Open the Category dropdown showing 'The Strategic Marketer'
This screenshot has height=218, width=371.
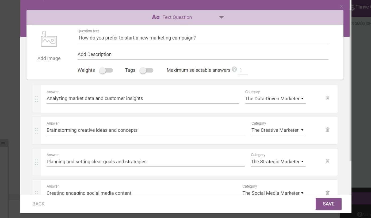pyautogui.click(x=278, y=162)
